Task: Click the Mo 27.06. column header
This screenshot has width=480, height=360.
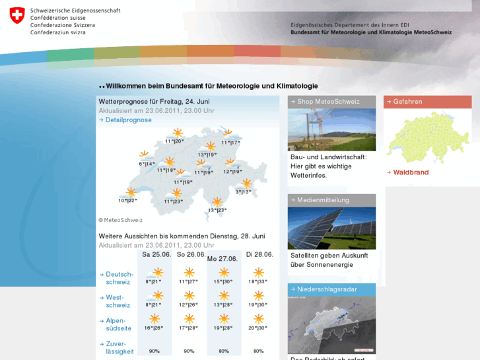Action: pos(223,259)
